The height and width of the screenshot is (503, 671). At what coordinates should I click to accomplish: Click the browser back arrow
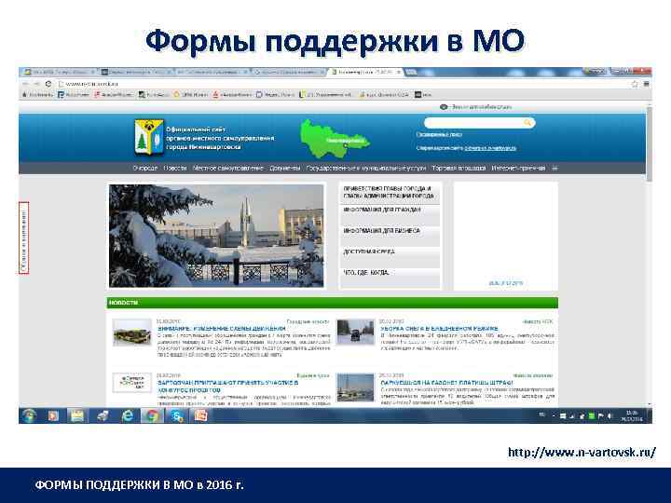[x=26, y=84]
